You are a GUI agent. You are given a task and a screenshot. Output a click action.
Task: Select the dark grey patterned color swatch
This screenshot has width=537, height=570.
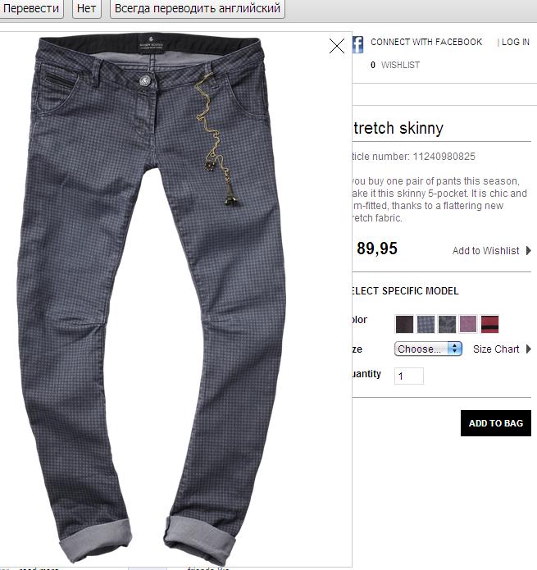[x=447, y=324]
